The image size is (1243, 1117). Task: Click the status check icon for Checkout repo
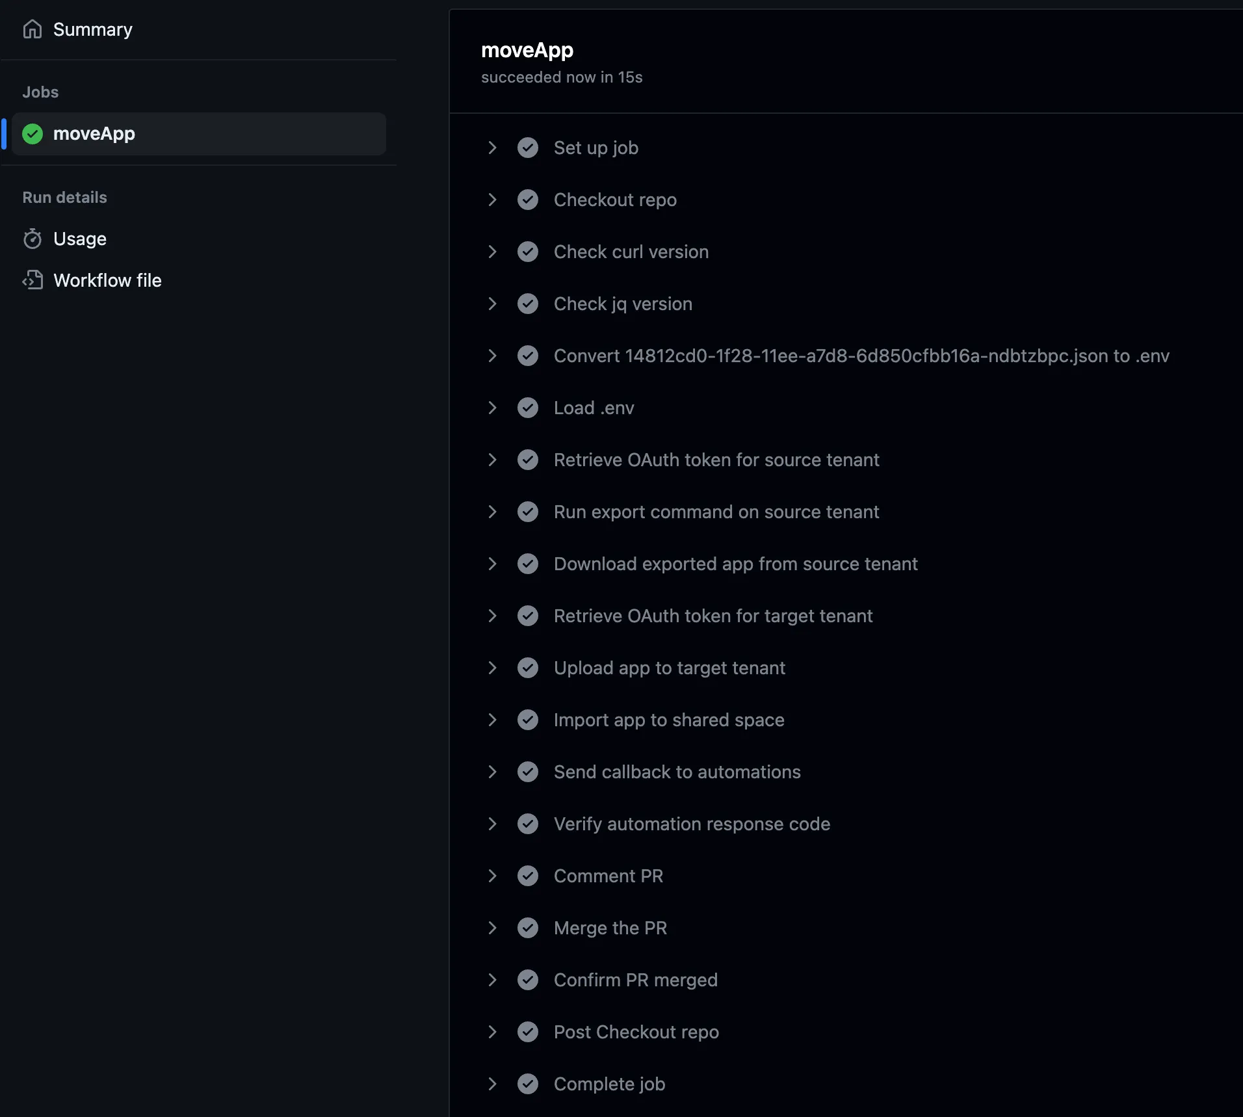click(x=527, y=200)
